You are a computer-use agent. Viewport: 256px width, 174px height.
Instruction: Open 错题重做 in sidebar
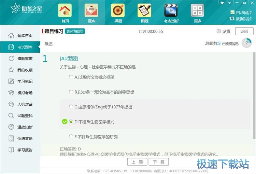coord(20,58)
